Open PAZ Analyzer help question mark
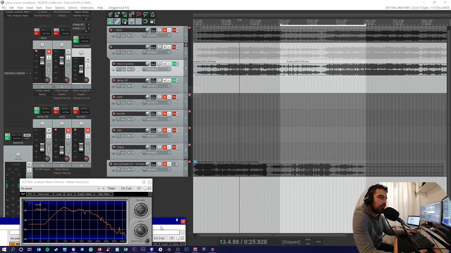 coord(150,194)
